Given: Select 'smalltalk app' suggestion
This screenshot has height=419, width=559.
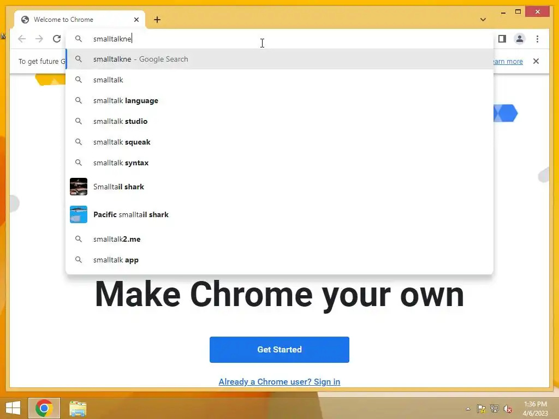Looking at the screenshot, I should 279,260.
